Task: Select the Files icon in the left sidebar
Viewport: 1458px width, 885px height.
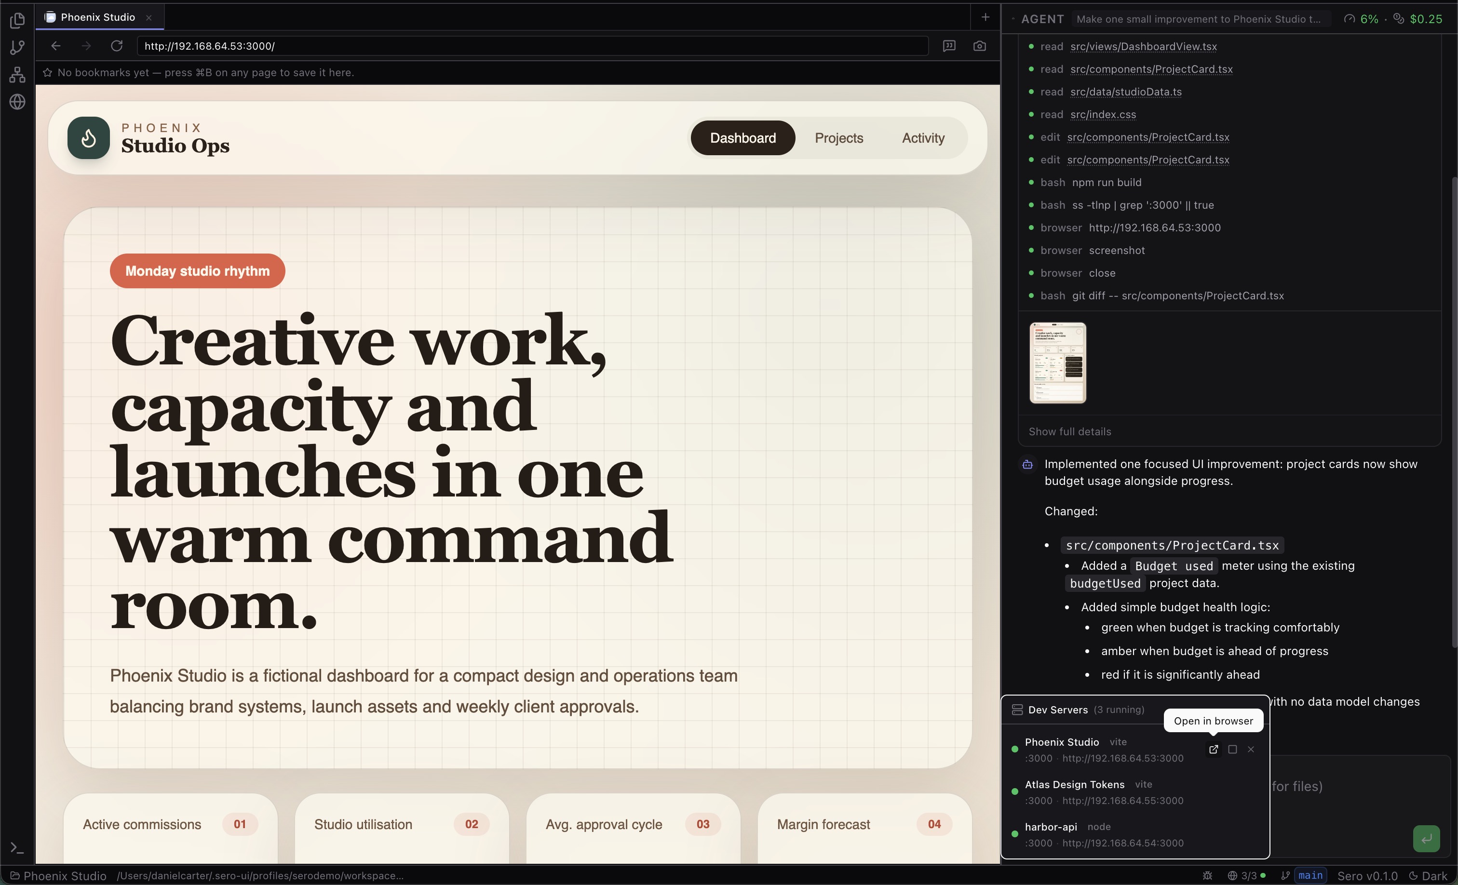Action: point(17,19)
